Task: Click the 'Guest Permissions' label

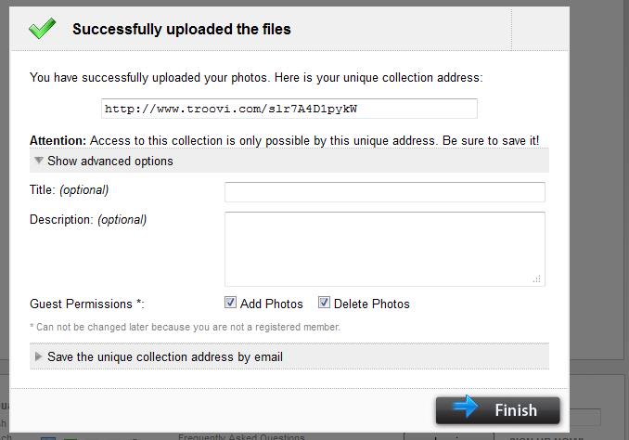Action: coord(86,304)
